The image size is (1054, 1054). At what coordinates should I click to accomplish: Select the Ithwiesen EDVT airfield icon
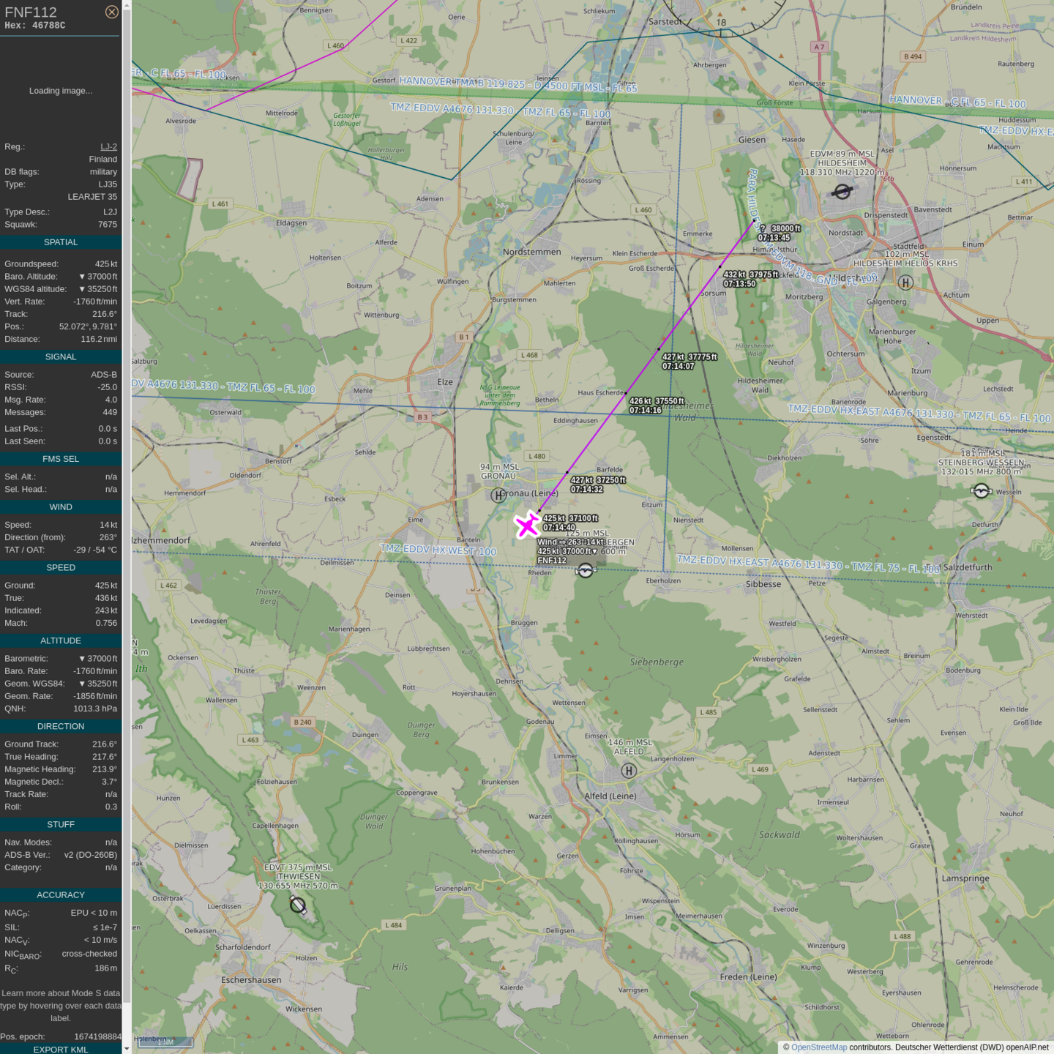click(298, 905)
